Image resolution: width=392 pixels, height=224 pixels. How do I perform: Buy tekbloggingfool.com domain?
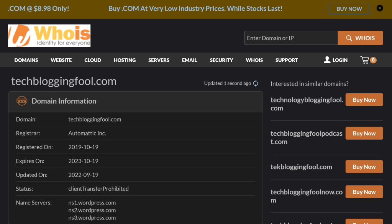pyautogui.click(x=364, y=166)
